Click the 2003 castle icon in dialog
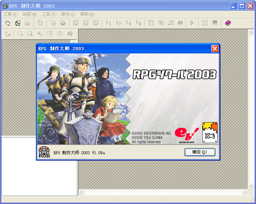Image resolution: width=256 pixels, height=204 pixels. click(44, 152)
